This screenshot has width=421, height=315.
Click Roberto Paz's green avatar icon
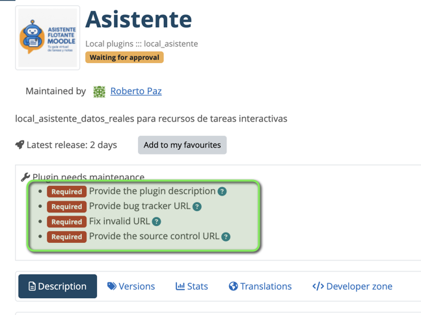99,92
